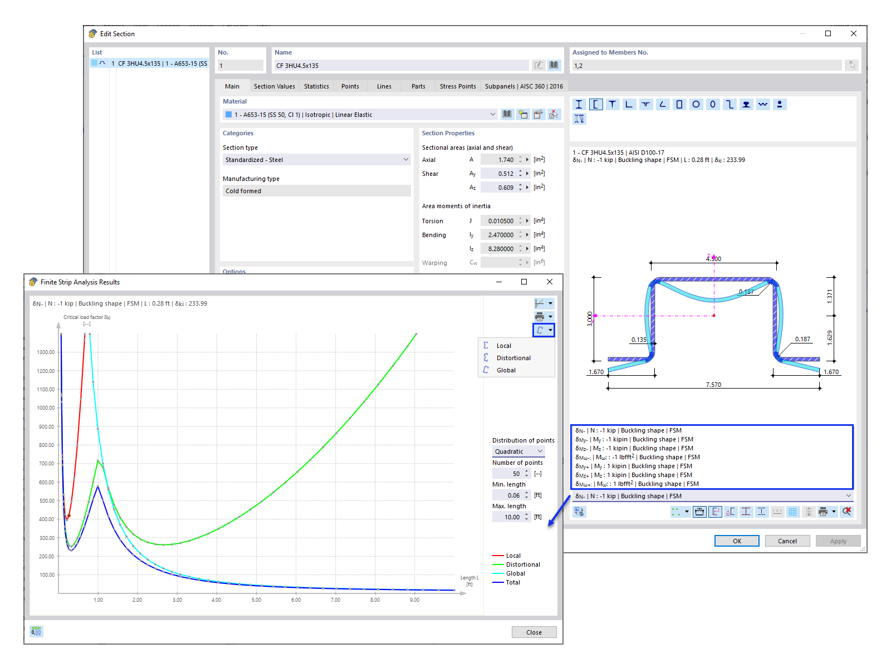Increase Number of points with the stepper arrow
The image size is (891, 668).
coord(526,471)
